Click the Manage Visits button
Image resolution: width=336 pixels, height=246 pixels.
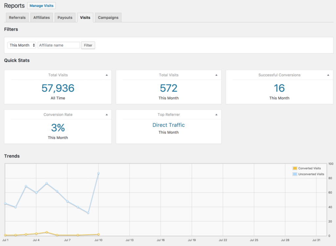point(41,6)
